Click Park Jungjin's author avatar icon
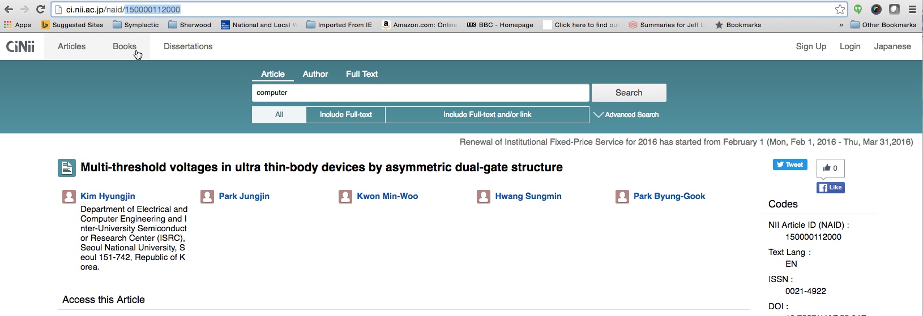 (x=207, y=197)
